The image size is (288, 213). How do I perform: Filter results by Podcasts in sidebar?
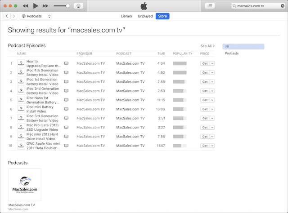tap(232, 53)
